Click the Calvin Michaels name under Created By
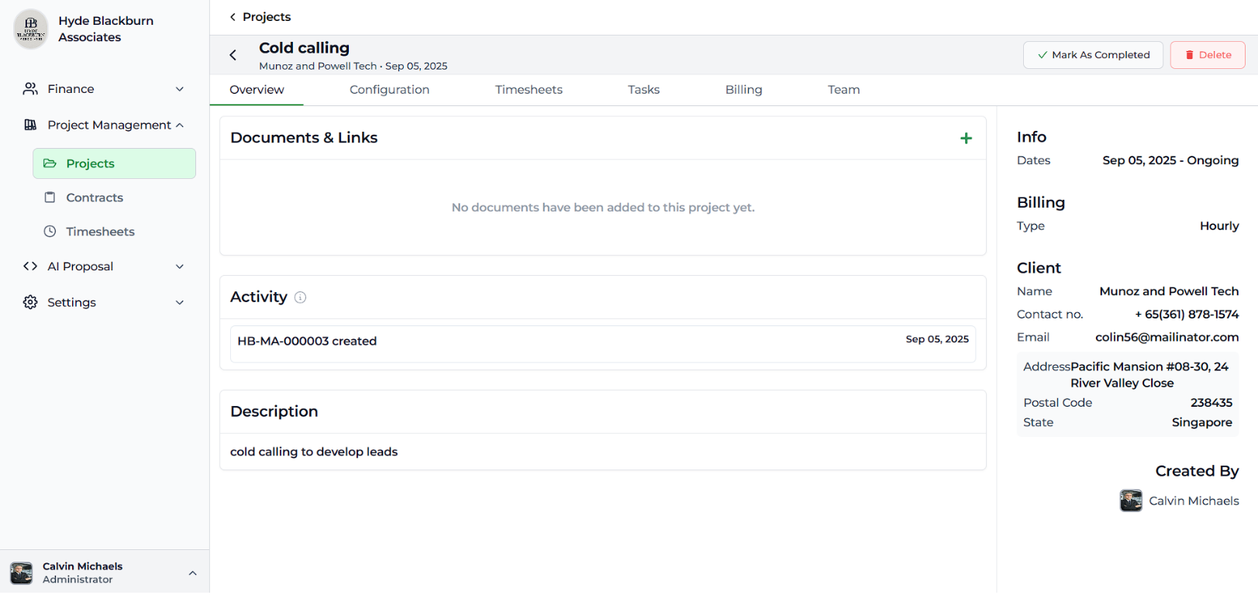This screenshot has height=595, width=1258. click(x=1194, y=501)
